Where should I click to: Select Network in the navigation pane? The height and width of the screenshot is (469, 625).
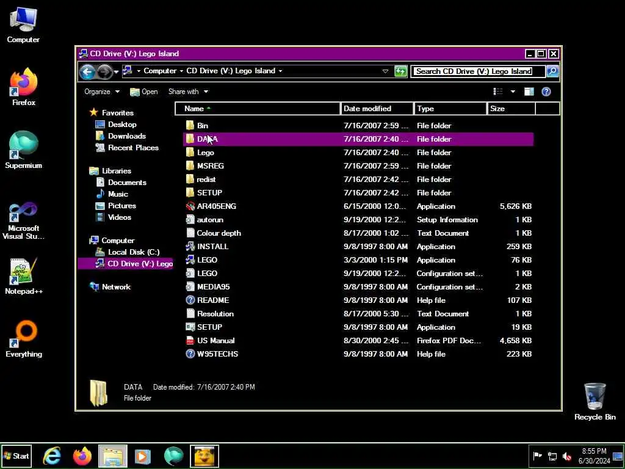click(110, 287)
